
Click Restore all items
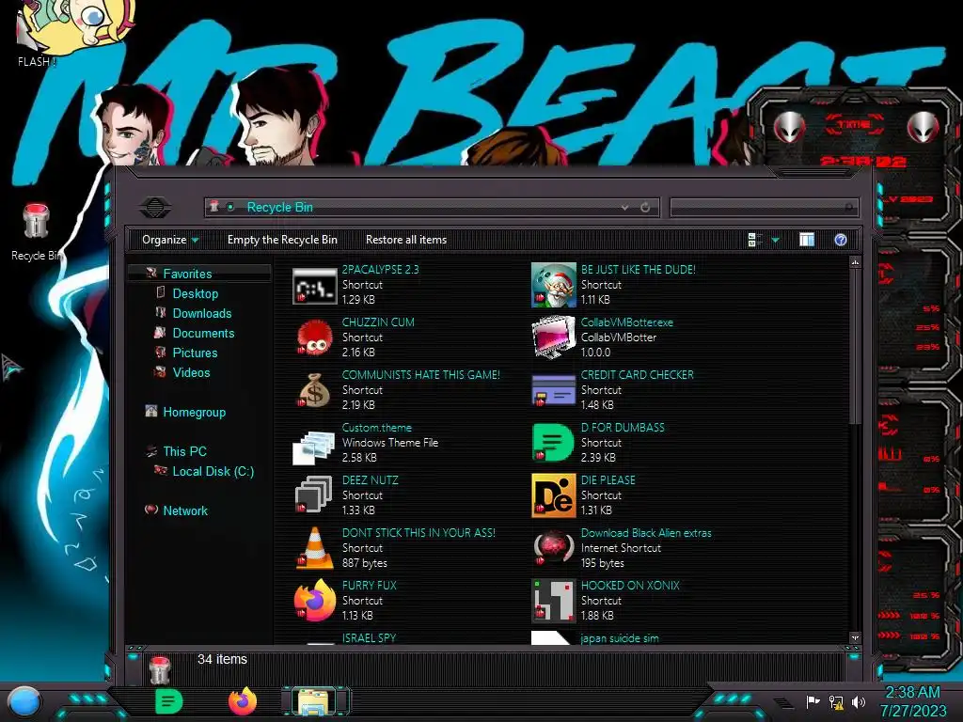[x=406, y=240]
